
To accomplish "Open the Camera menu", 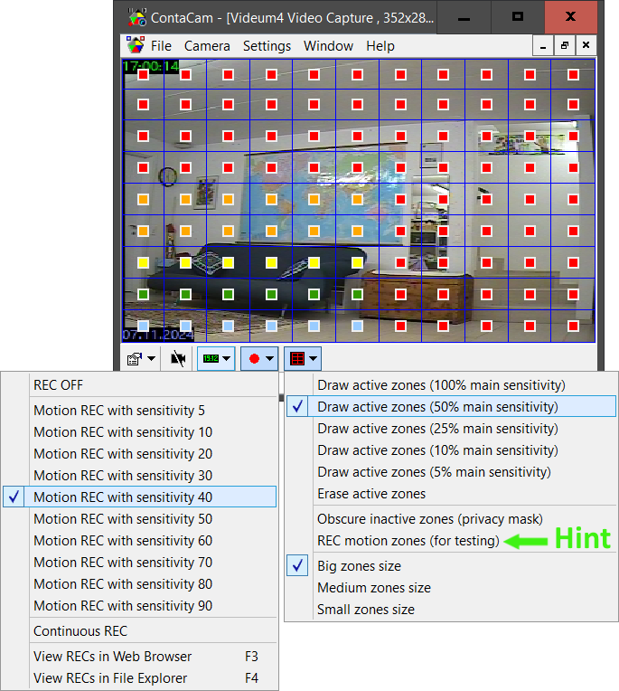I will tap(207, 46).
